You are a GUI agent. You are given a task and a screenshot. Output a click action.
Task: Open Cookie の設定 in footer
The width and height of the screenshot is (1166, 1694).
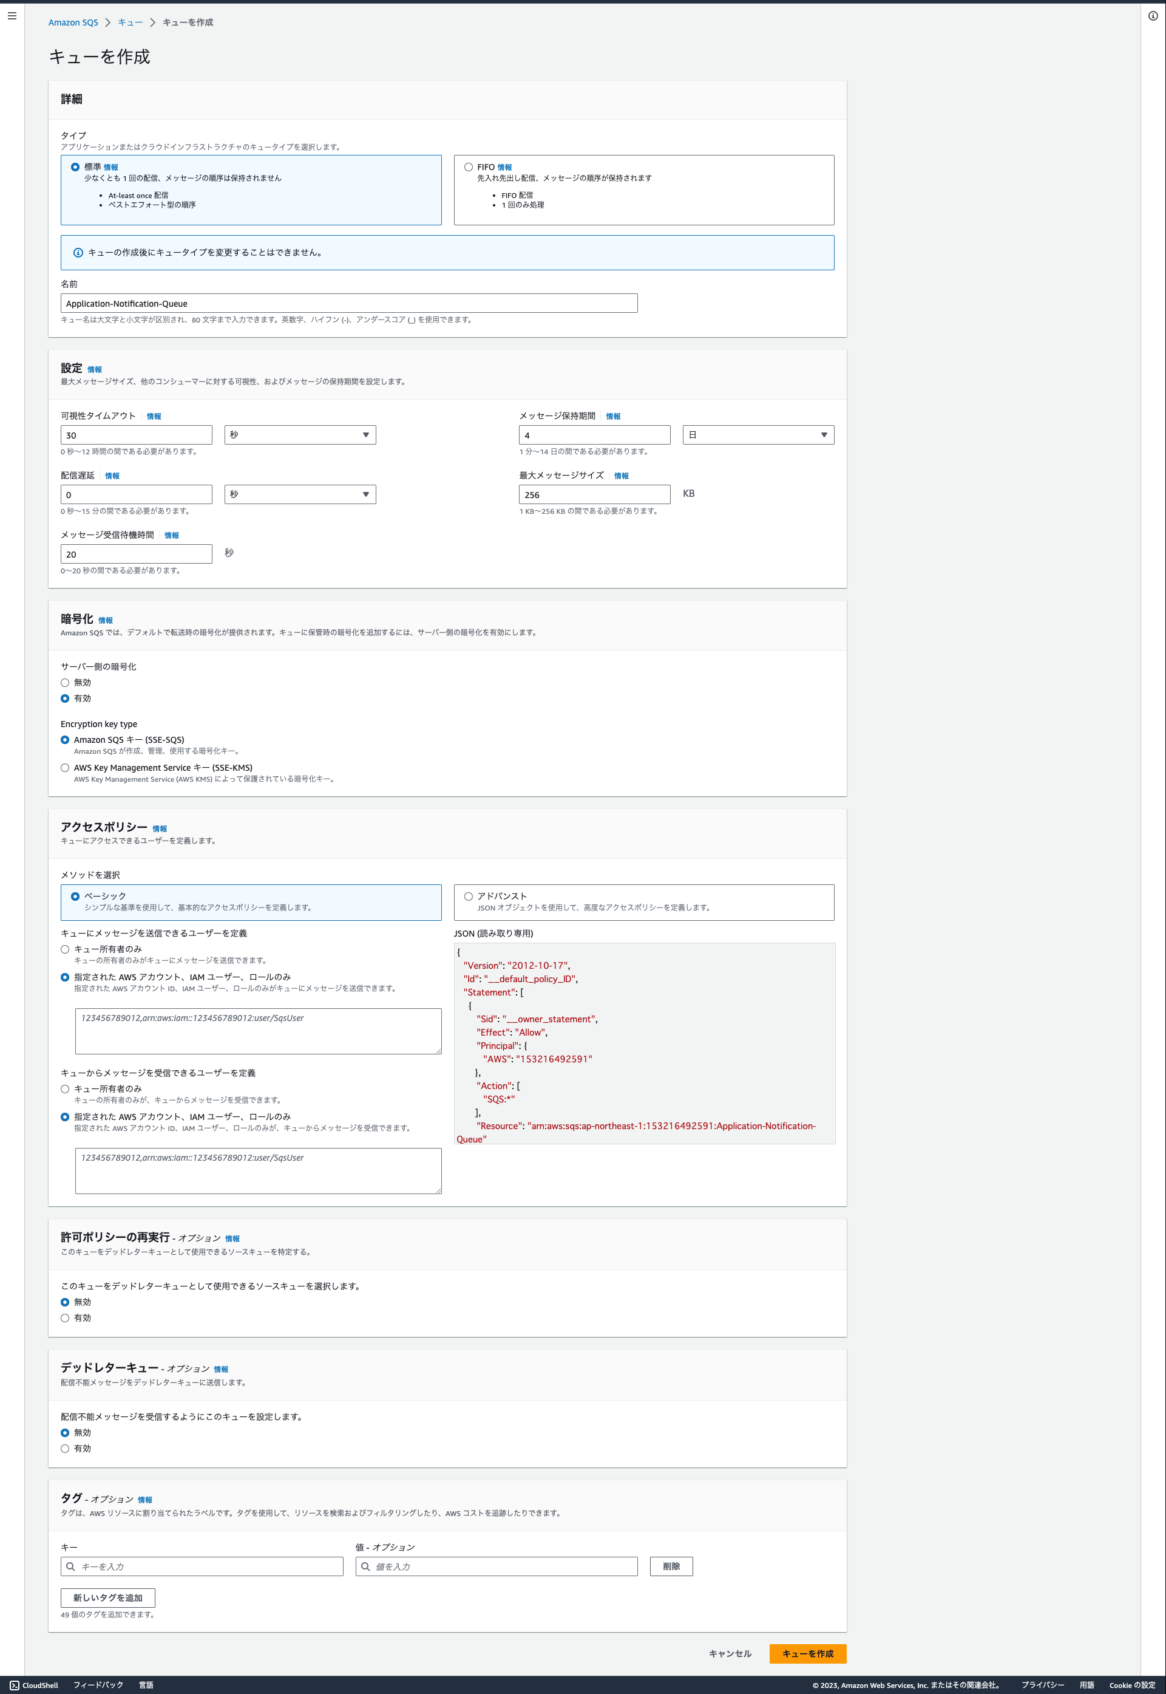pos(1133,1684)
